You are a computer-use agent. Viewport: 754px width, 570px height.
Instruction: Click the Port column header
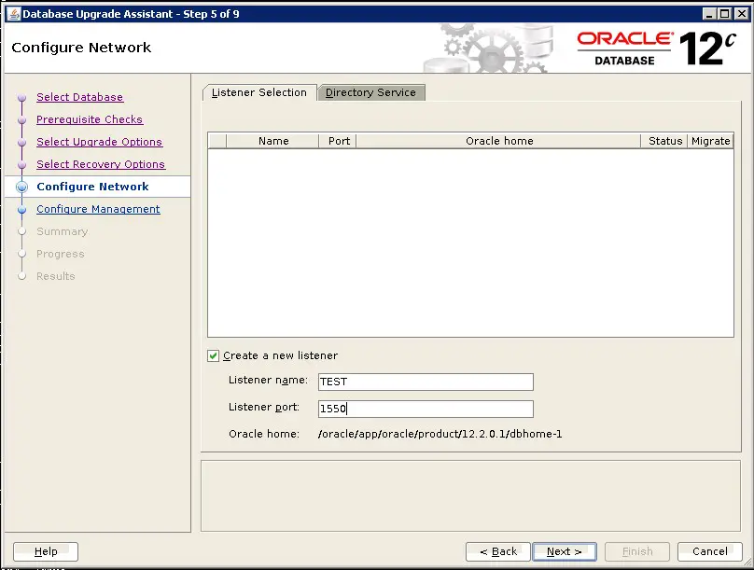pyautogui.click(x=339, y=141)
